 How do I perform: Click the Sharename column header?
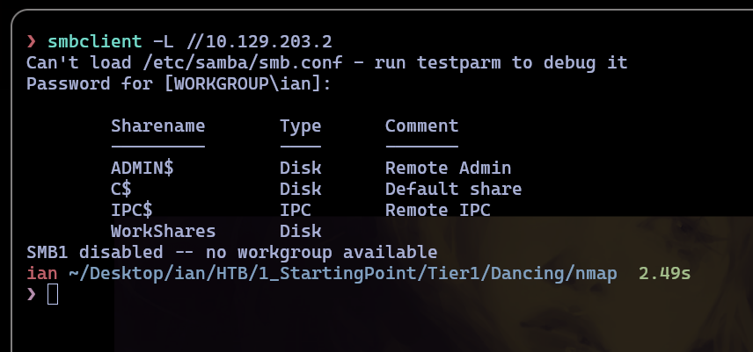[x=158, y=126]
